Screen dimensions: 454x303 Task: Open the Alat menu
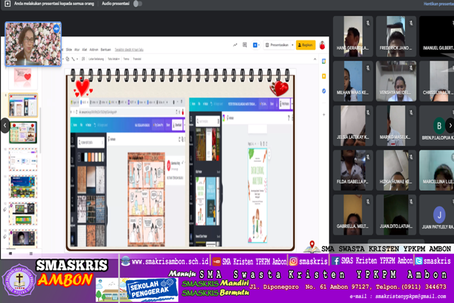coord(84,50)
